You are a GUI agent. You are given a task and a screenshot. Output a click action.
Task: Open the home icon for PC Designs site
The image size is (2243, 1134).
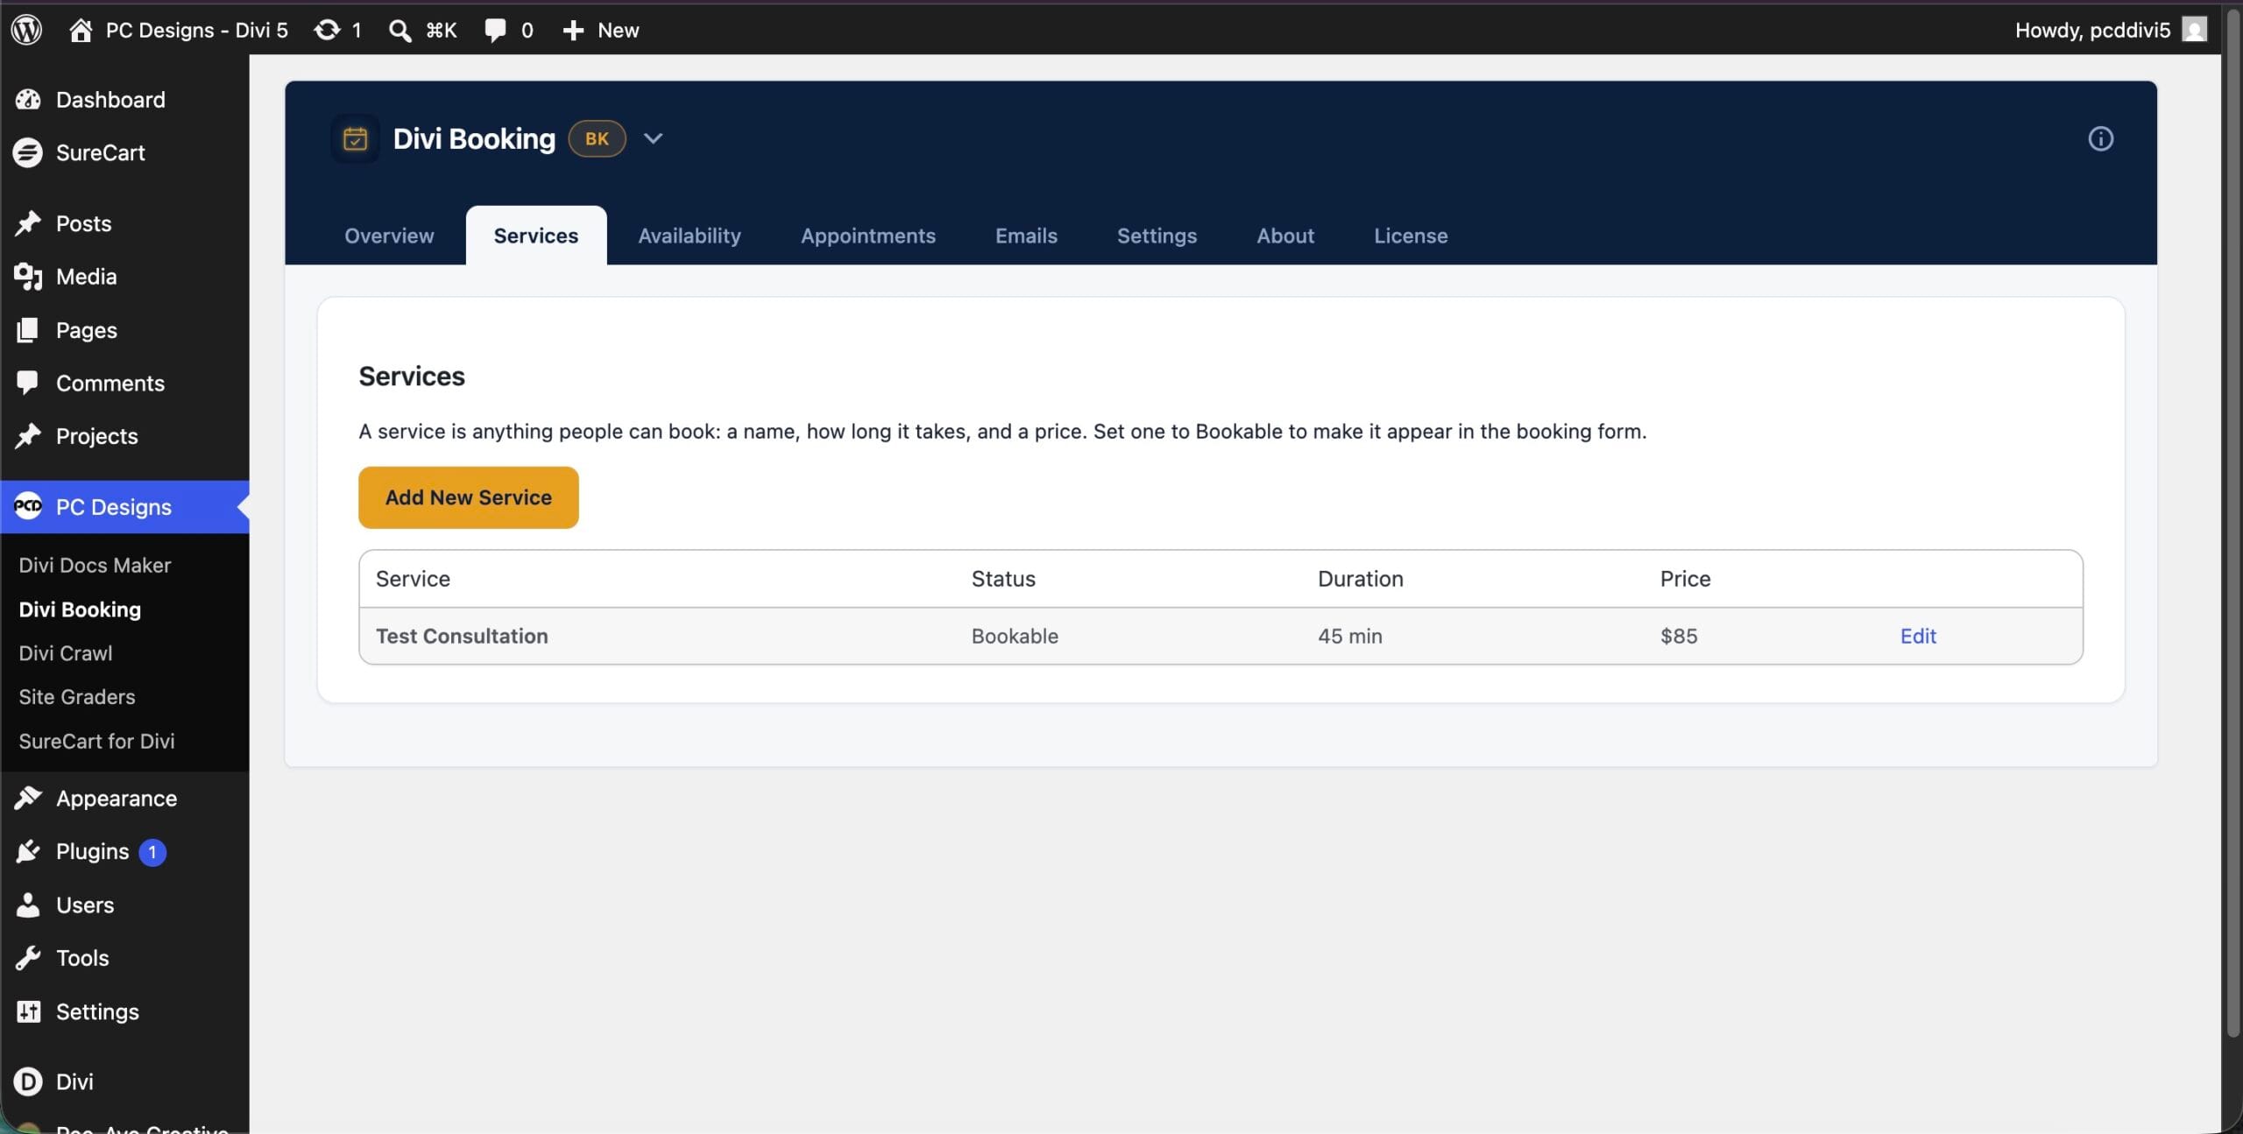coord(81,30)
